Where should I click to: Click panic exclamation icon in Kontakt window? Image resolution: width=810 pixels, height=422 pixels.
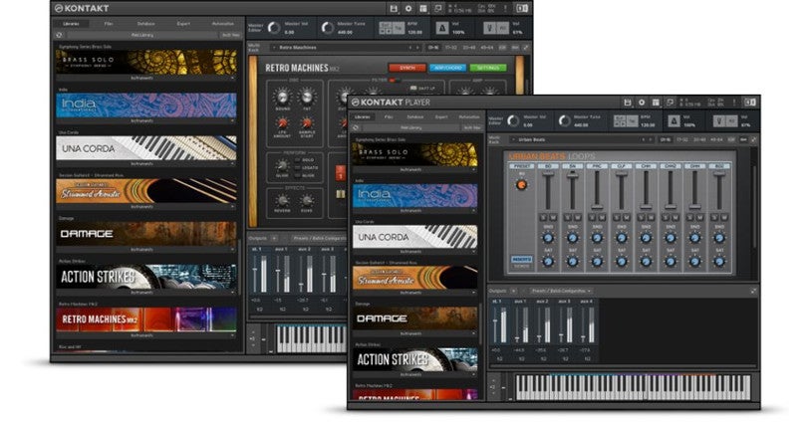click(x=506, y=8)
